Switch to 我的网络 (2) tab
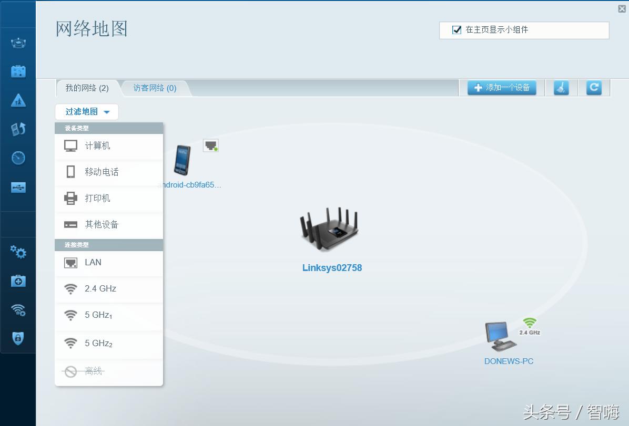Image resolution: width=629 pixels, height=426 pixels. [87, 88]
